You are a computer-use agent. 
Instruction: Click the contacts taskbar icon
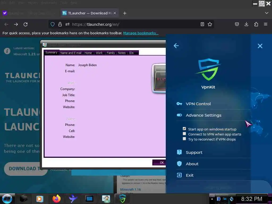106,199
